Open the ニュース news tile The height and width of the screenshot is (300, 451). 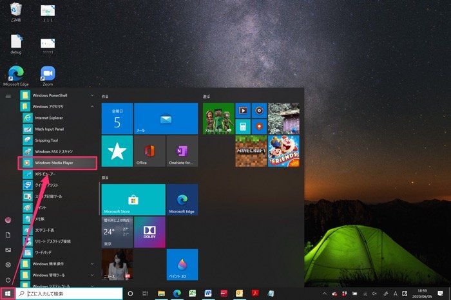tap(117, 265)
